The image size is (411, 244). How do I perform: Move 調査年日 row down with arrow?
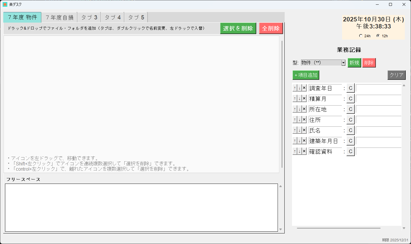(x=299, y=88)
